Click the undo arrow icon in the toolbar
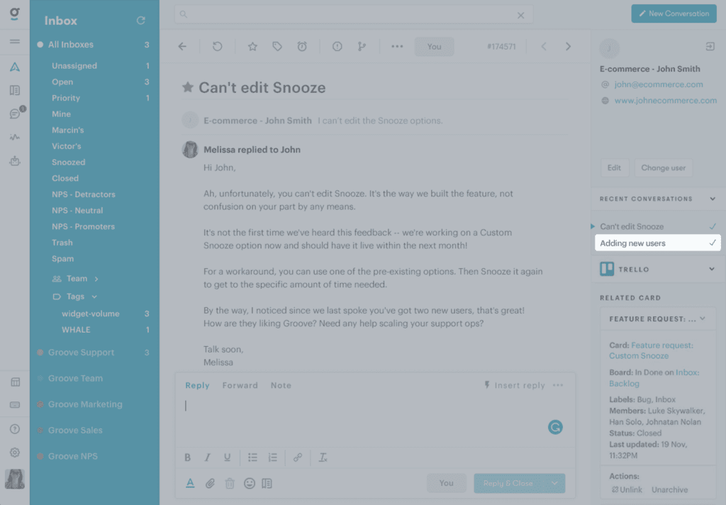The width and height of the screenshot is (726, 505). coord(217,46)
